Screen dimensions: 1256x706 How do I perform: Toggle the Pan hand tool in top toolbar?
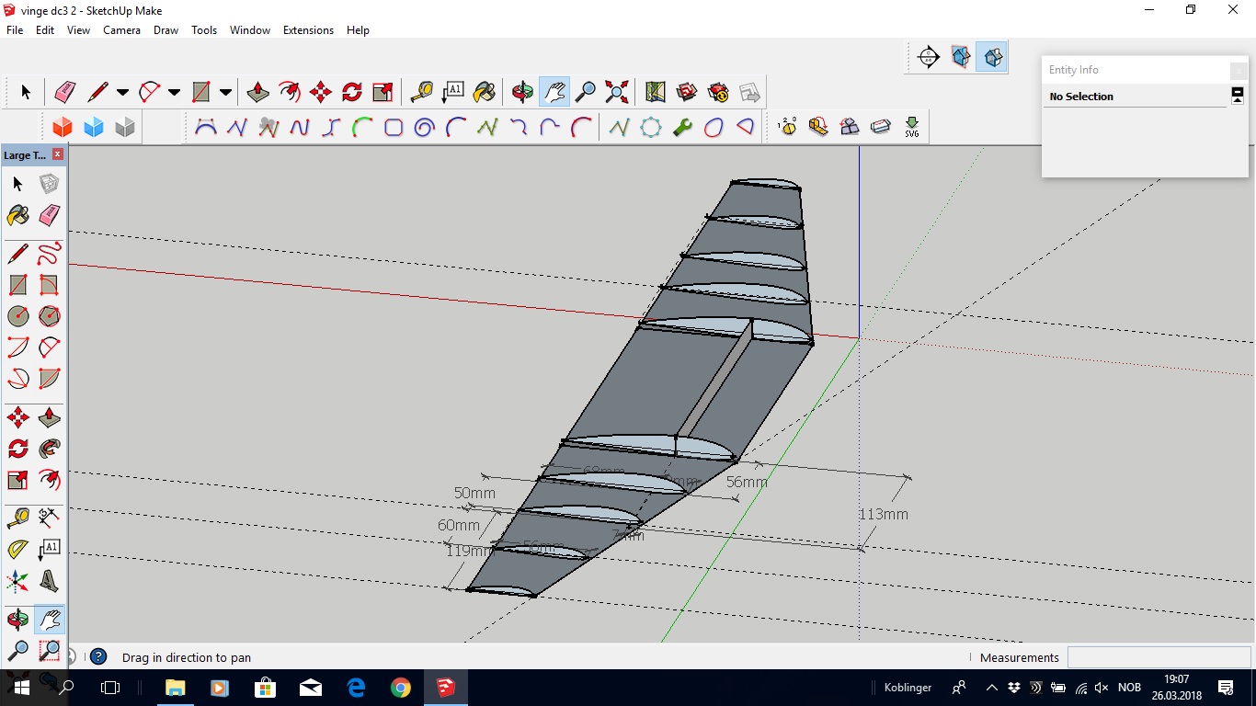[x=554, y=92]
